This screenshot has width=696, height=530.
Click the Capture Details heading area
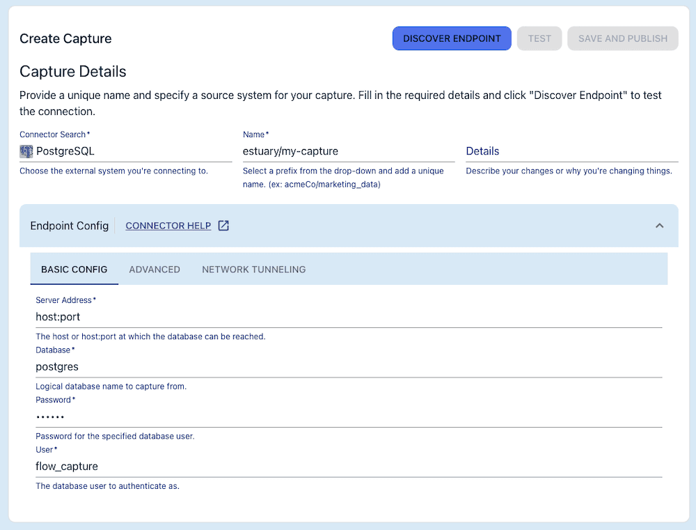73,71
